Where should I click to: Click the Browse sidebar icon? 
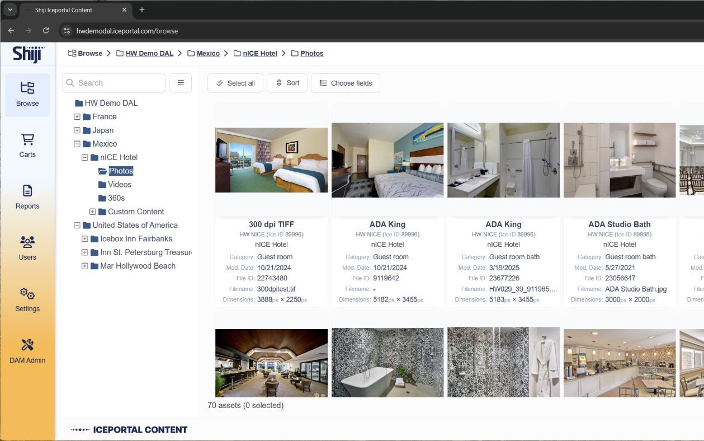click(x=27, y=88)
